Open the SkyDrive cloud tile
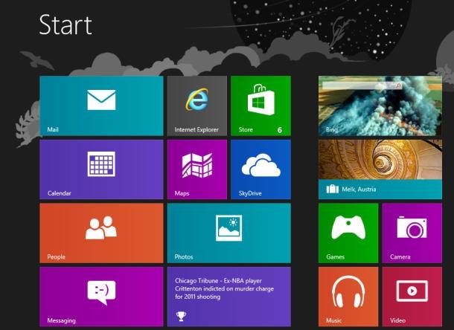Viewport: 454px width, 330px height. click(260, 164)
